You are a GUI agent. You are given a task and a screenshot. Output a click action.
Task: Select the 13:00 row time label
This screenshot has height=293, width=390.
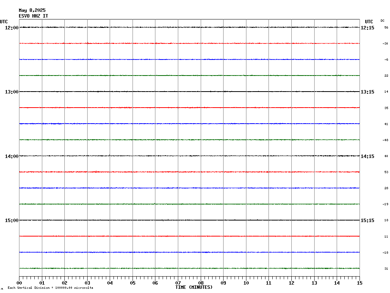point(12,92)
